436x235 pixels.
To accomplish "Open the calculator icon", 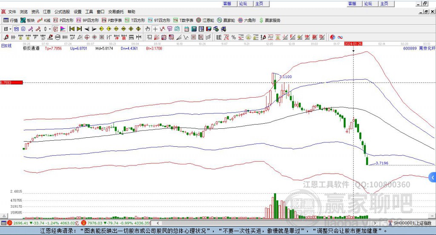I will coord(194,29).
